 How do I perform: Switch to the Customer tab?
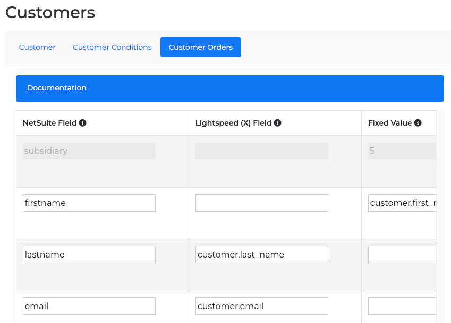tap(37, 47)
